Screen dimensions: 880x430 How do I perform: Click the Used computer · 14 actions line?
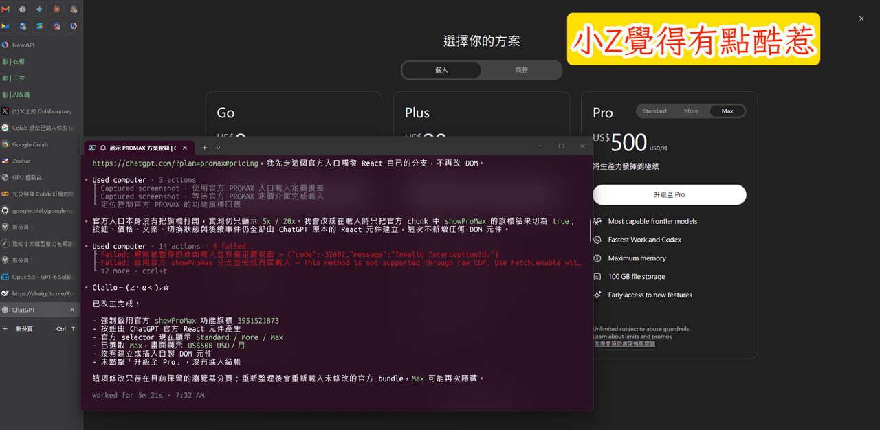point(169,246)
